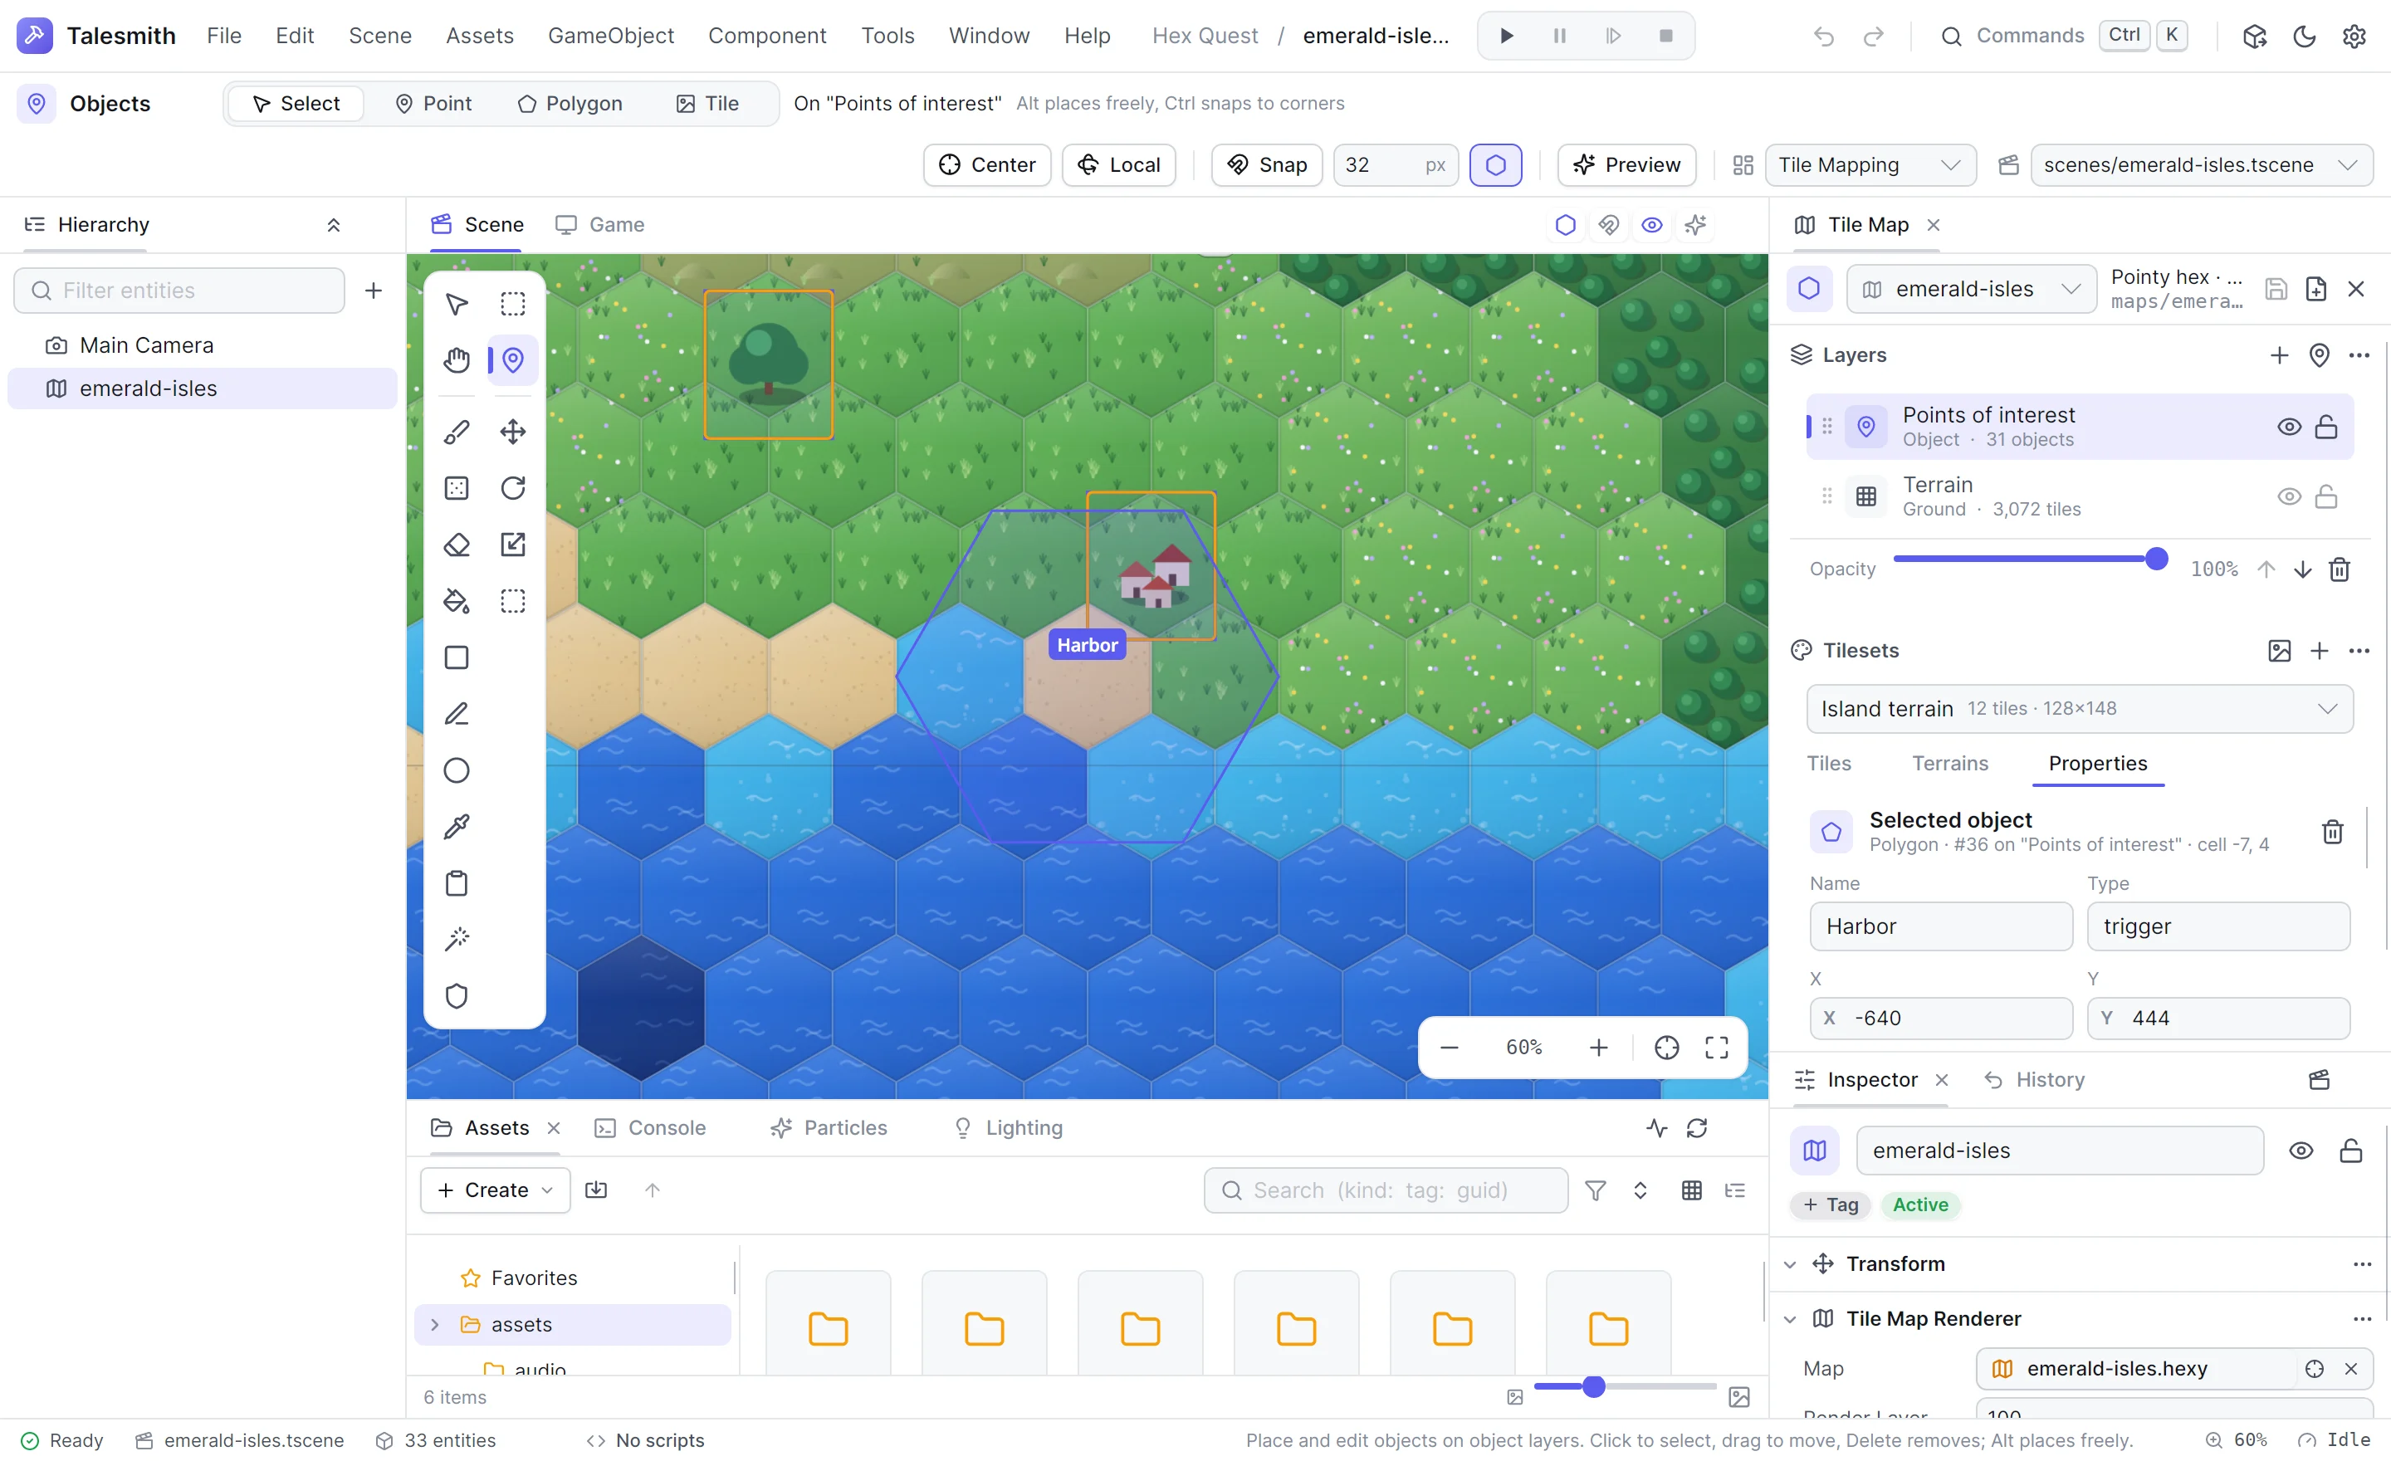Choose the eraser tool
2391x1461 pixels.
click(456, 545)
